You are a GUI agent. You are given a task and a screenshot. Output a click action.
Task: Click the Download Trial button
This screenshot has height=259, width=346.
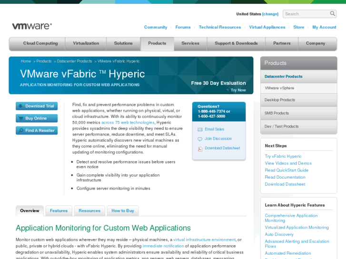pyautogui.click(x=37, y=106)
